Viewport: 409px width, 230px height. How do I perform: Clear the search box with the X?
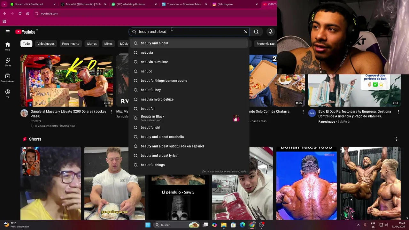coord(246,32)
